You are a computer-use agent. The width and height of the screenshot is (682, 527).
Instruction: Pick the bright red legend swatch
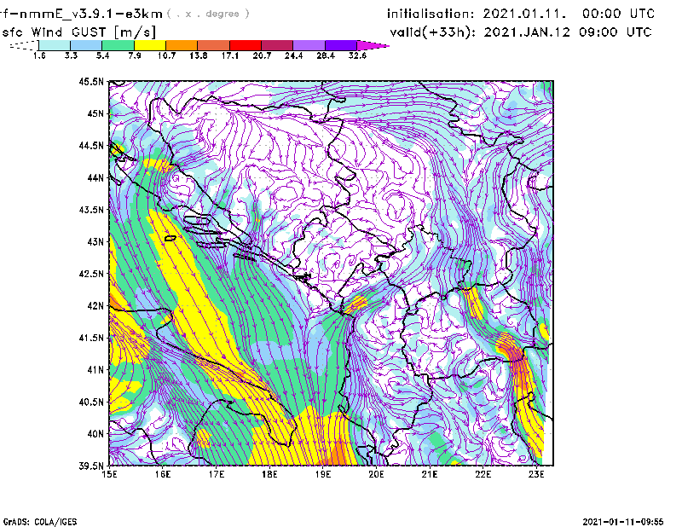[x=246, y=45]
